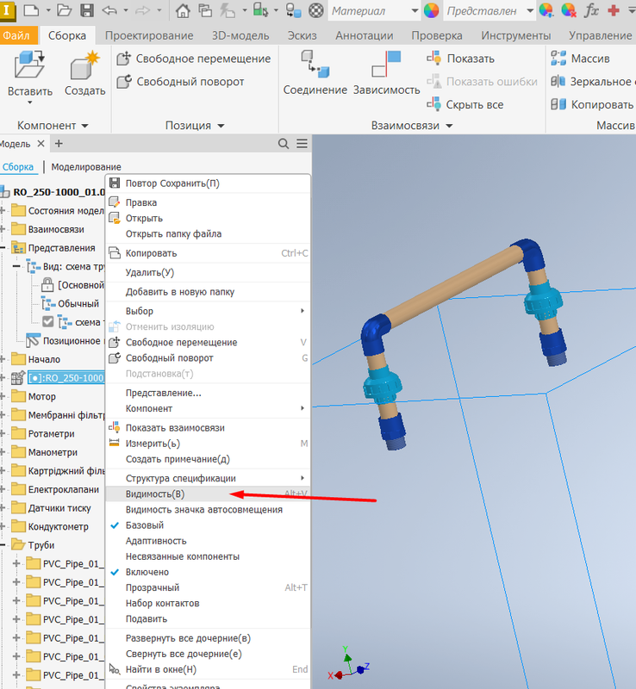
Task: Click the Create component (Создать) icon
Action: click(85, 64)
